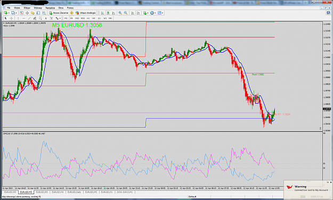This screenshot has height=200, width=333.
Task: Toggle the chart shift button
Action: point(138,13)
